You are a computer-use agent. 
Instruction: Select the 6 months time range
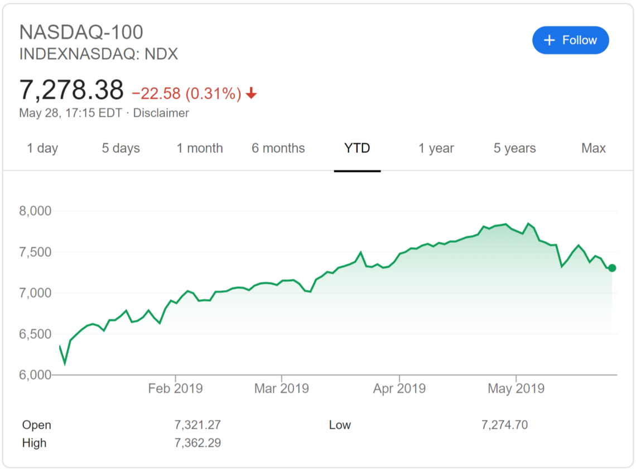(278, 148)
